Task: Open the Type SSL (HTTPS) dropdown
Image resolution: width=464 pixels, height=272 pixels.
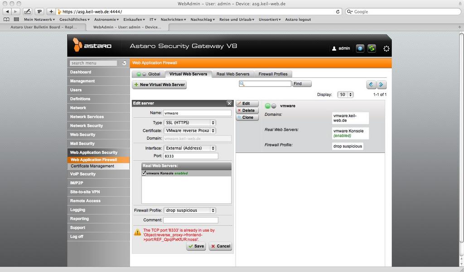Action: 190,123
